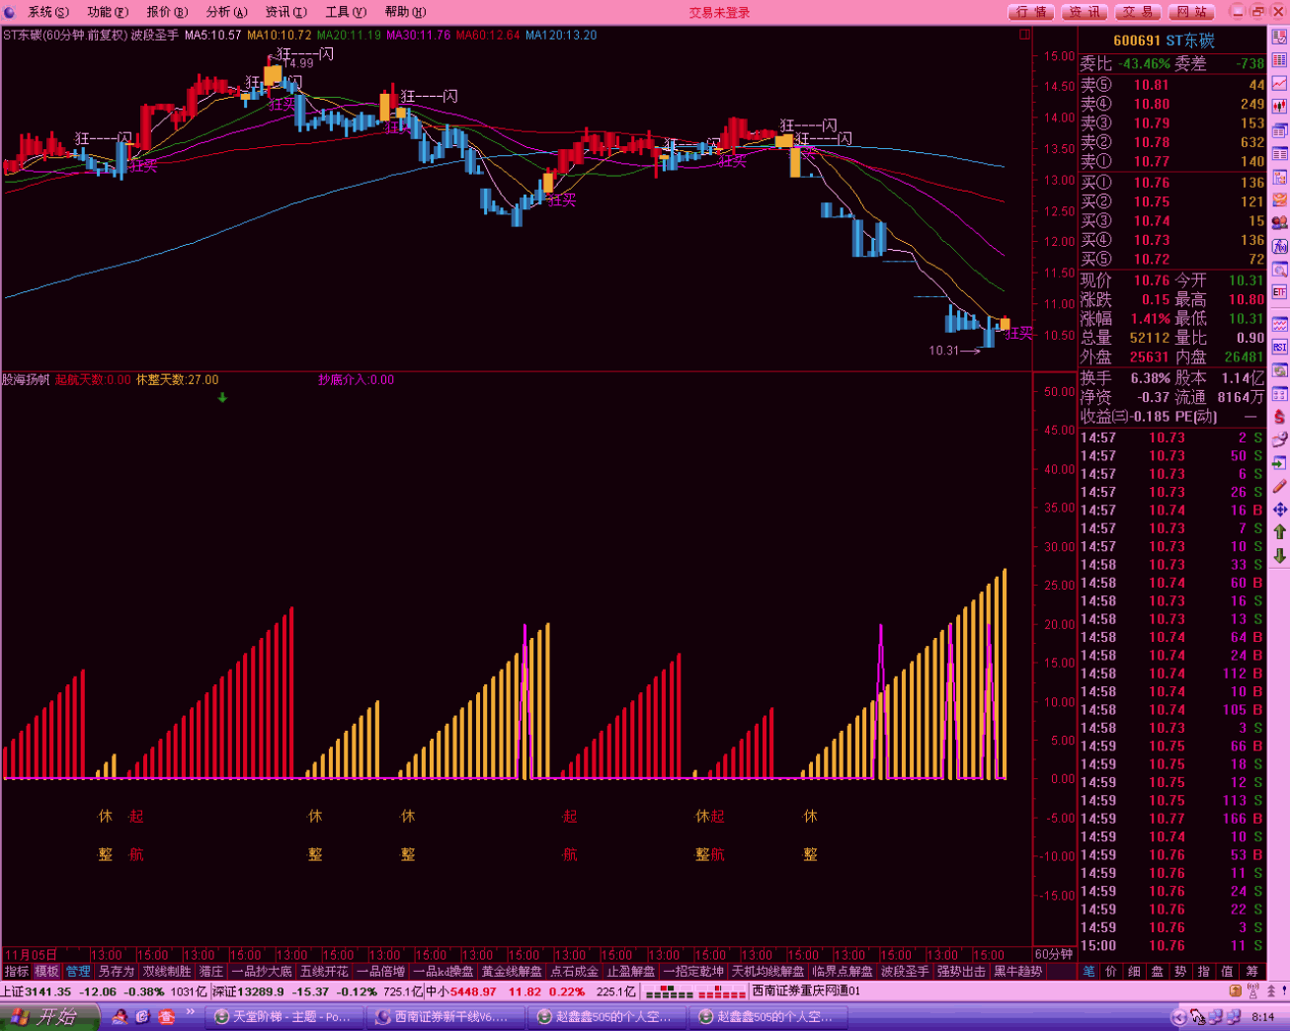
Task: Select the 双线制胜 indicator template
Action: coord(167,972)
